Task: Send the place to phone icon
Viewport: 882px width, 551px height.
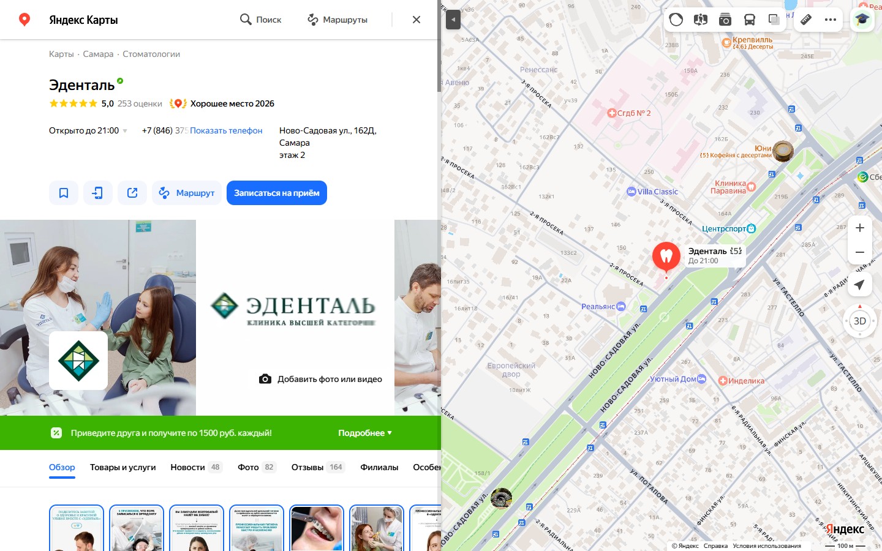Action: point(98,193)
